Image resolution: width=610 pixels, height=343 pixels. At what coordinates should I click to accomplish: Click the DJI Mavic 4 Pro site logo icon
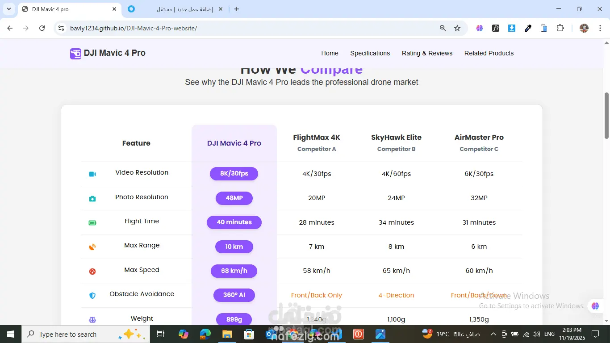(75, 54)
